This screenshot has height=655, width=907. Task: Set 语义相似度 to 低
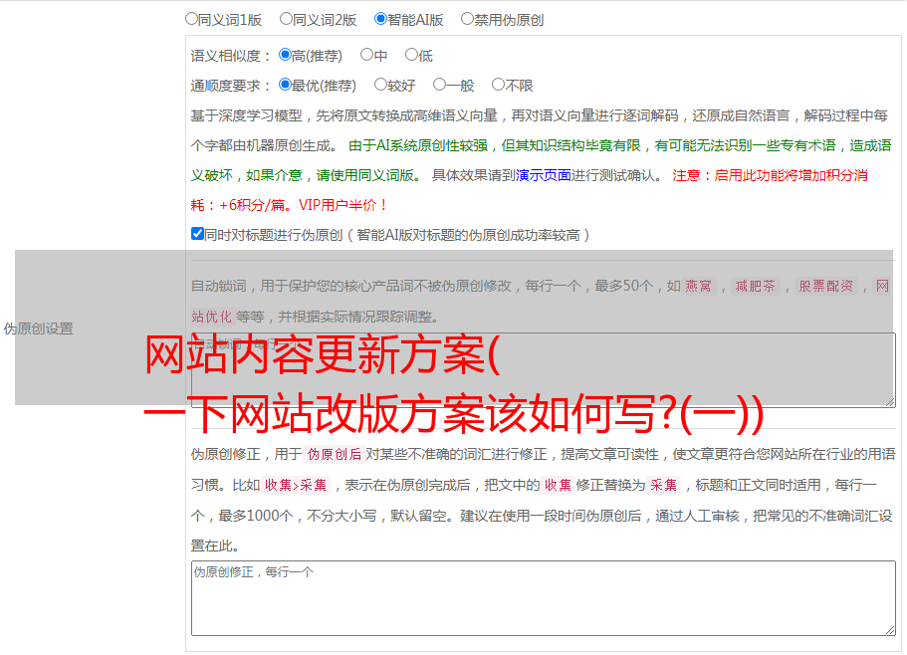point(411,55)
